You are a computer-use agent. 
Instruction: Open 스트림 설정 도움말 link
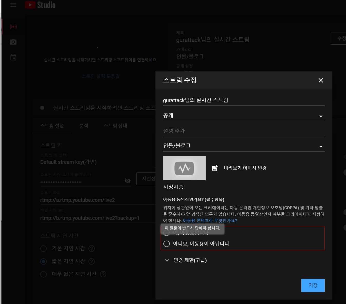[x=101, y=76]
